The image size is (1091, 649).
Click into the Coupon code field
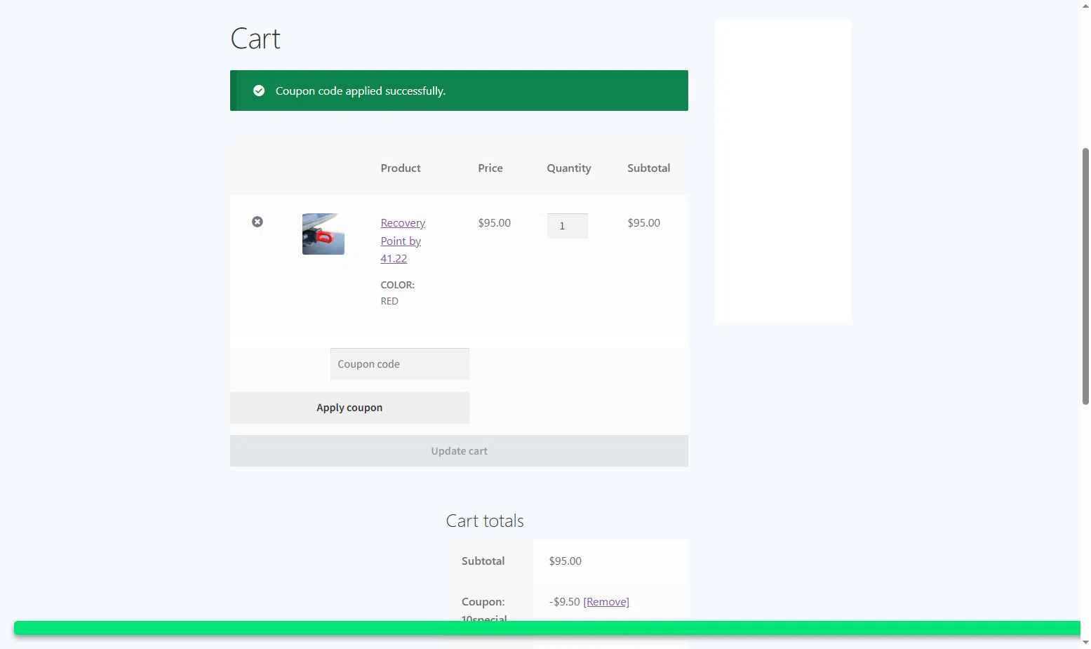(x=400, y=364)
